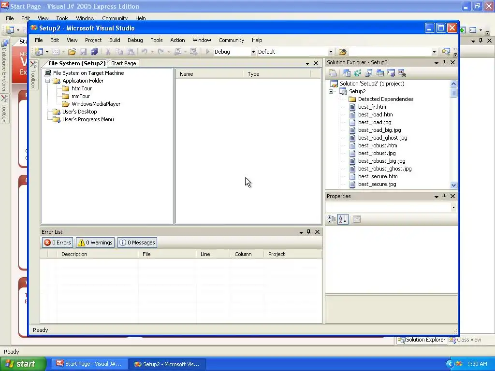Click Properties icon in Solution Explorer toolbar
This screenshot has width=495, height=371.
333,73
